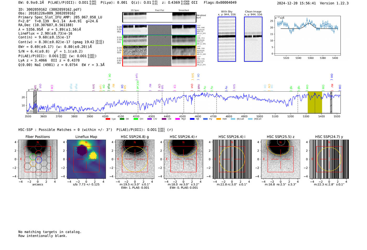Click the EWr: 0, PLAE: 0.001 caption
This screenshot has height=250, width=367.
tap(183, 188)
